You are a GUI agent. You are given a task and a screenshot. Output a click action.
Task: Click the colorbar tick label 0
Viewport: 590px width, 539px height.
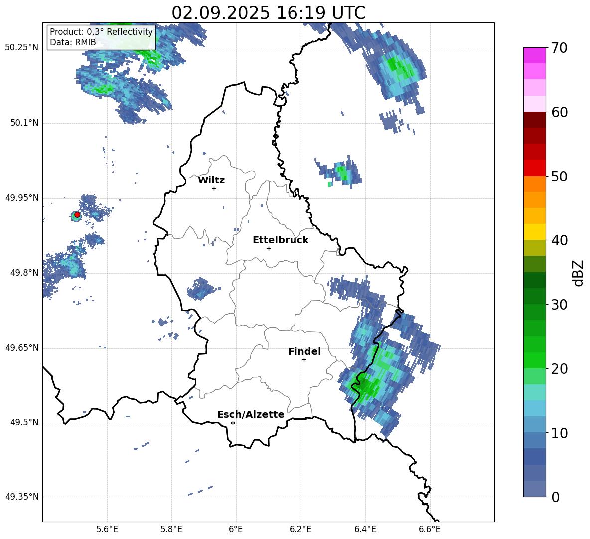tap(555, 497)
